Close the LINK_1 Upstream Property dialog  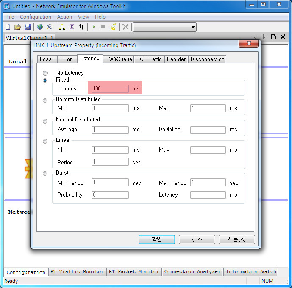point(249,43)
